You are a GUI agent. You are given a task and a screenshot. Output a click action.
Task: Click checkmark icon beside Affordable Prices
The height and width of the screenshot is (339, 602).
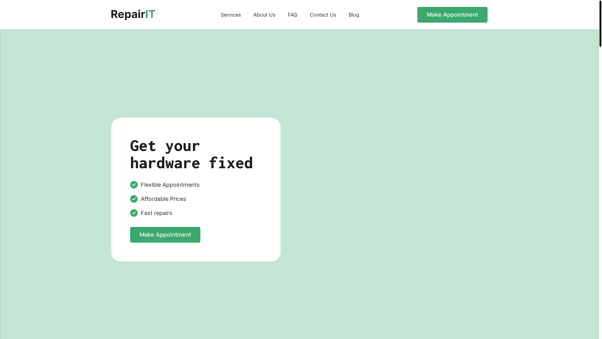pos(134,199)
